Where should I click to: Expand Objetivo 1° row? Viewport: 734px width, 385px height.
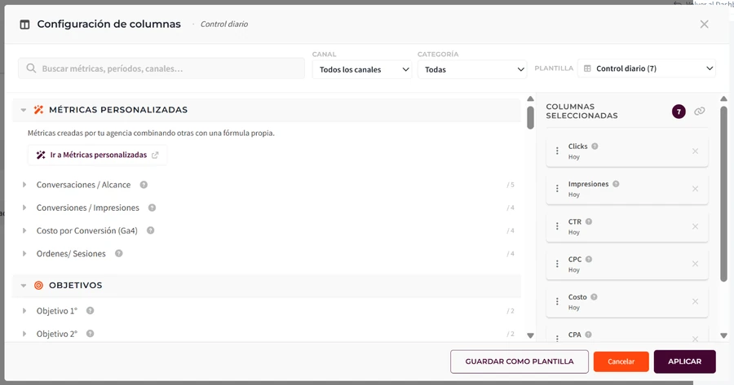24,311
